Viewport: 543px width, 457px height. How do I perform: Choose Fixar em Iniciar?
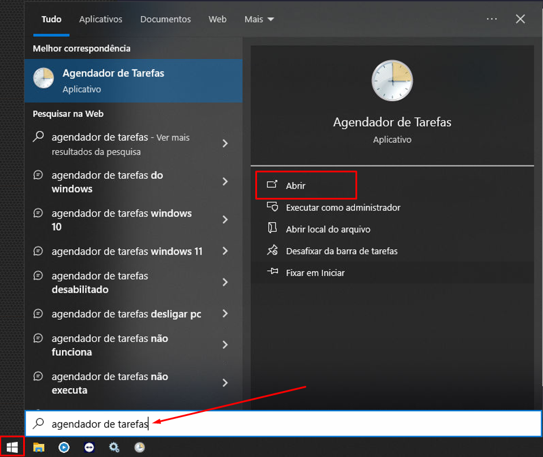coord(315,273)
